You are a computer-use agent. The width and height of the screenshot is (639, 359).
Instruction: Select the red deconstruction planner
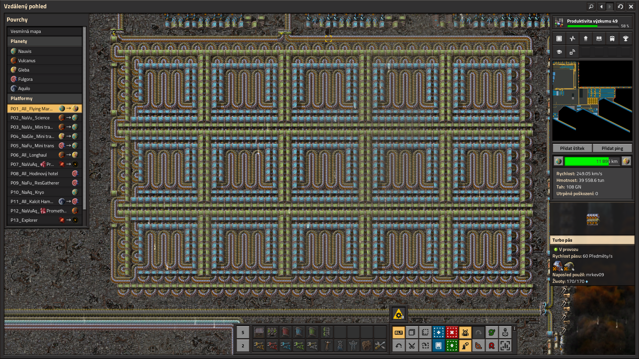tap(452, 332)
